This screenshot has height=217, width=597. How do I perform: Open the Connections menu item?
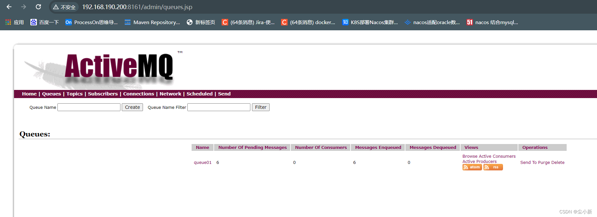[x=138, y=94]
